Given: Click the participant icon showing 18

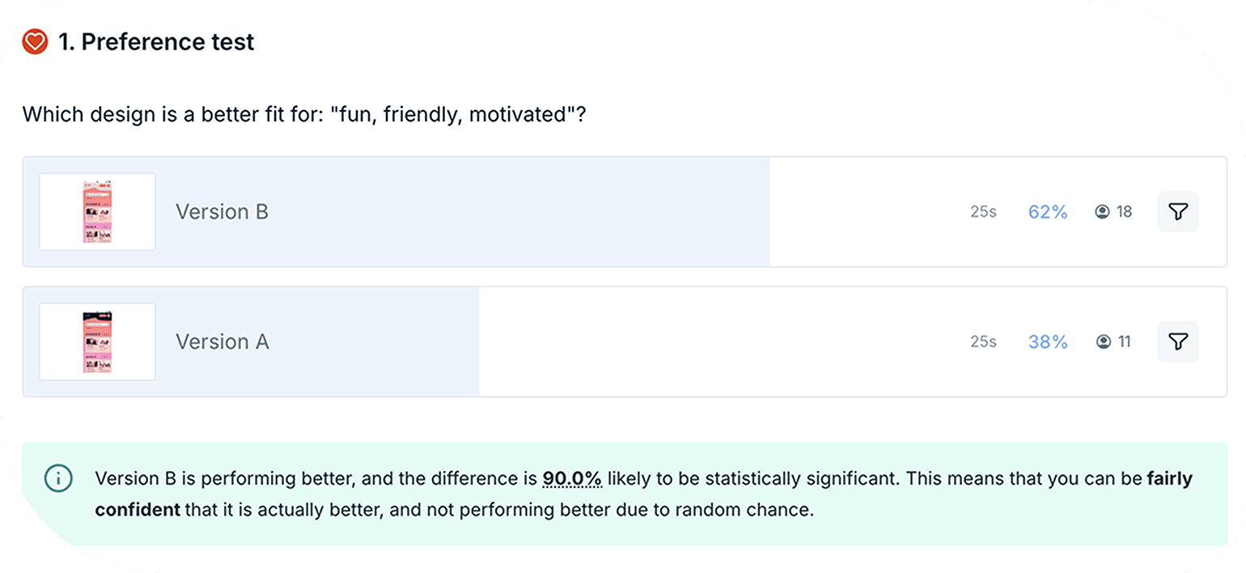Looking at the screenshot, I should click(1102, 212).
